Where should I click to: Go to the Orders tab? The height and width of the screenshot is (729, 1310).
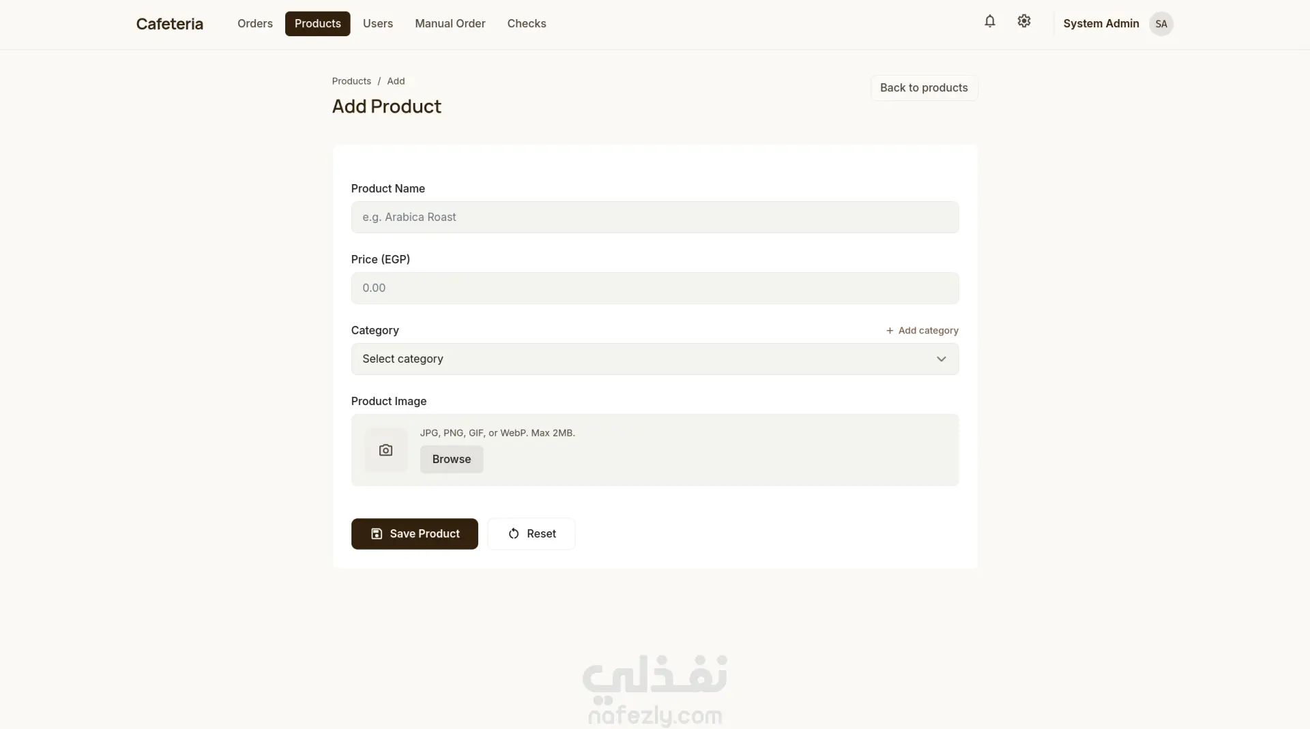pos(254,24)
